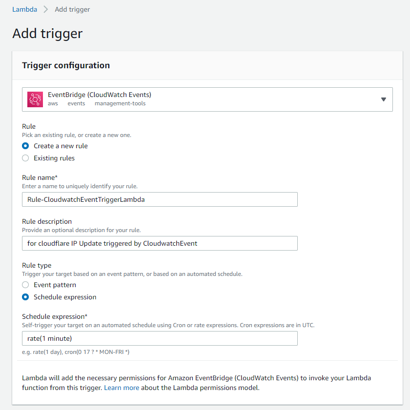The height and width of the screenshot is (410, 410).
Task: Choose the Existing rules radio button
Action: [26, 158]
